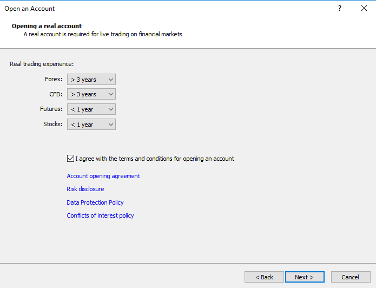The image size is (376, 288).
Task: Open the Forex experience dropdown
Action: pos(91,80)
